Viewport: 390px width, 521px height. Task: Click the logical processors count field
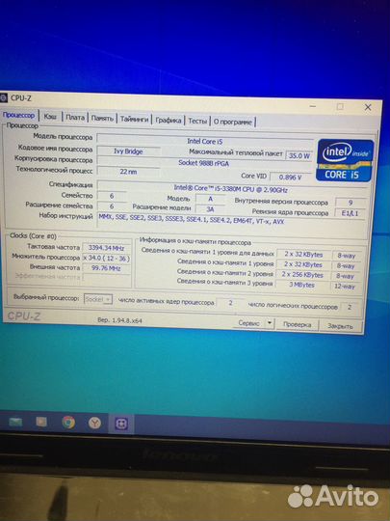point(349,307)
